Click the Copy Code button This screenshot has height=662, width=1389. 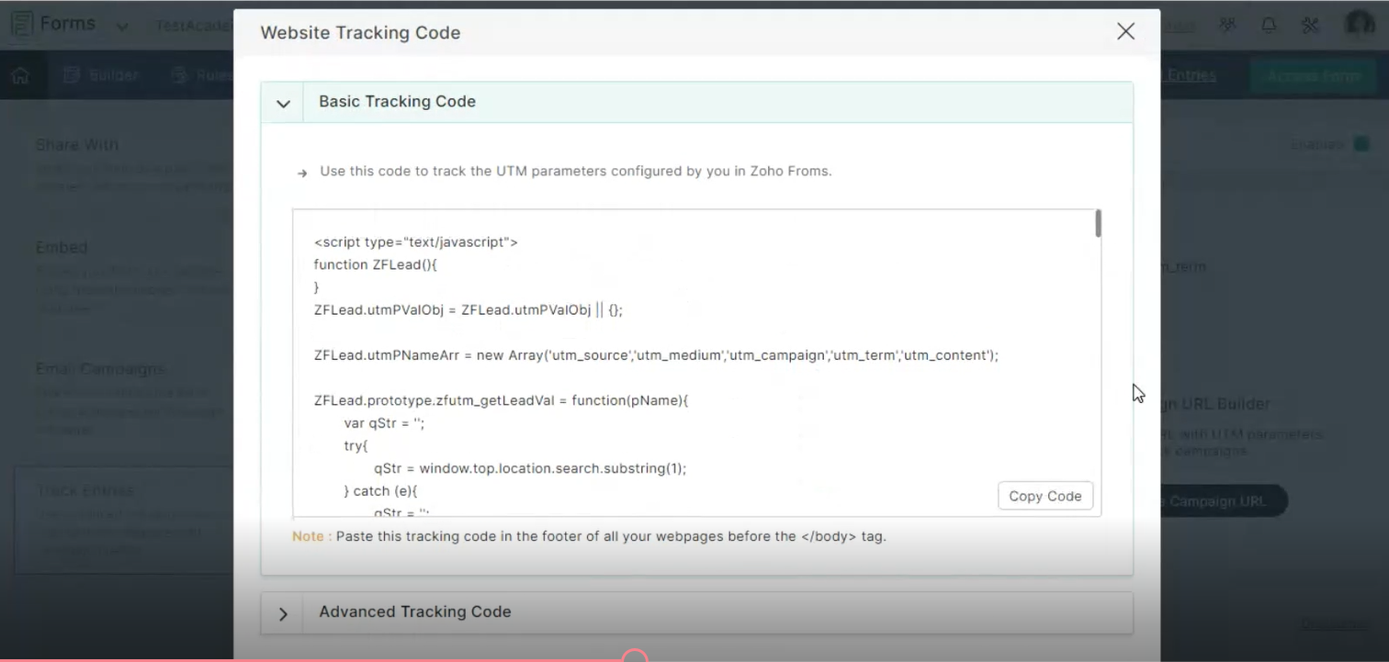pyautogui.click(x=1045, y=496)
